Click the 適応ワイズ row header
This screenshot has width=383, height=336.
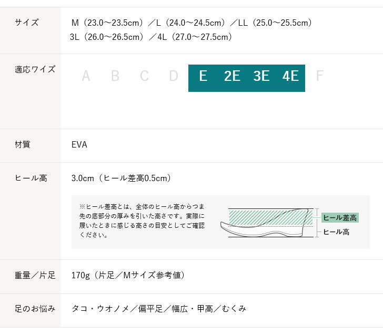coord(35,69)
